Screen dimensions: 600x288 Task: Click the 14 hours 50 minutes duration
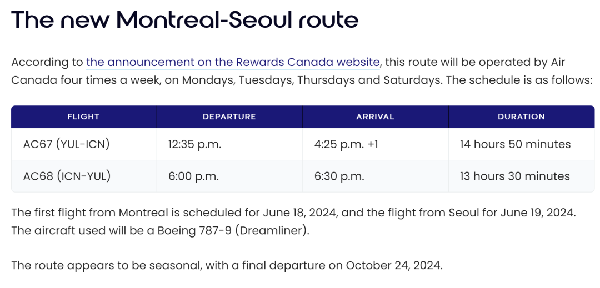point(515,144)
